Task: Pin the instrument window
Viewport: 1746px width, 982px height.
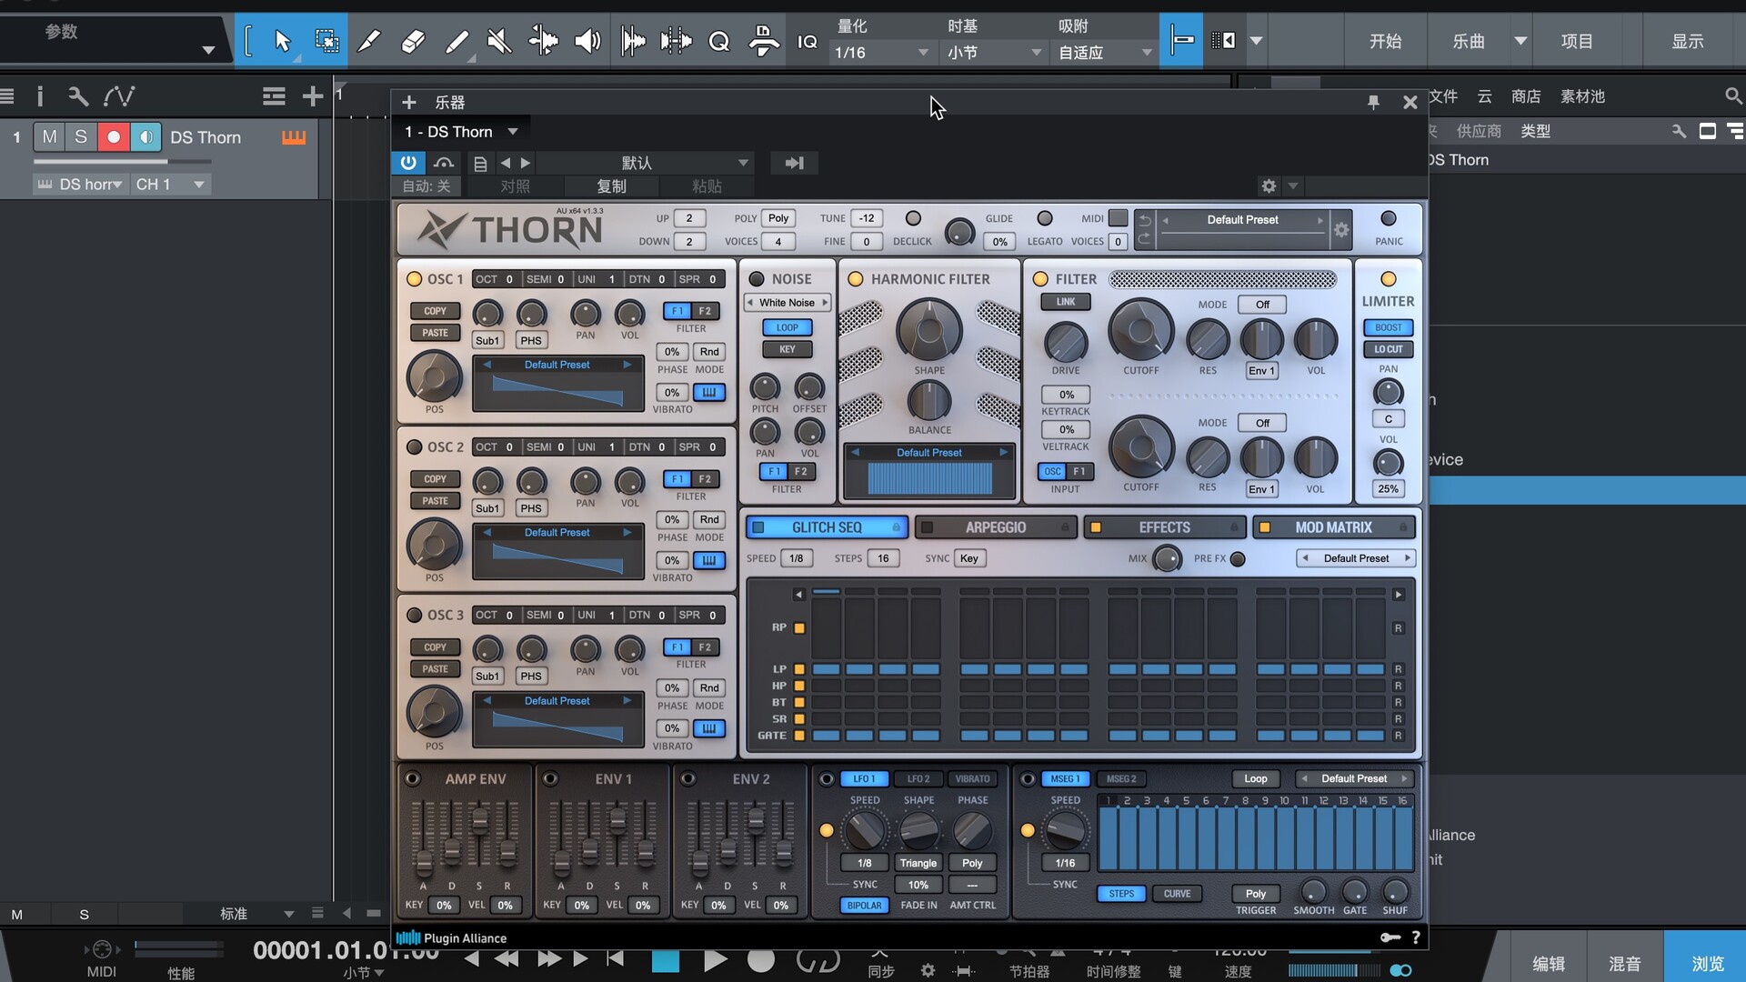Action: pos(1373,103)
